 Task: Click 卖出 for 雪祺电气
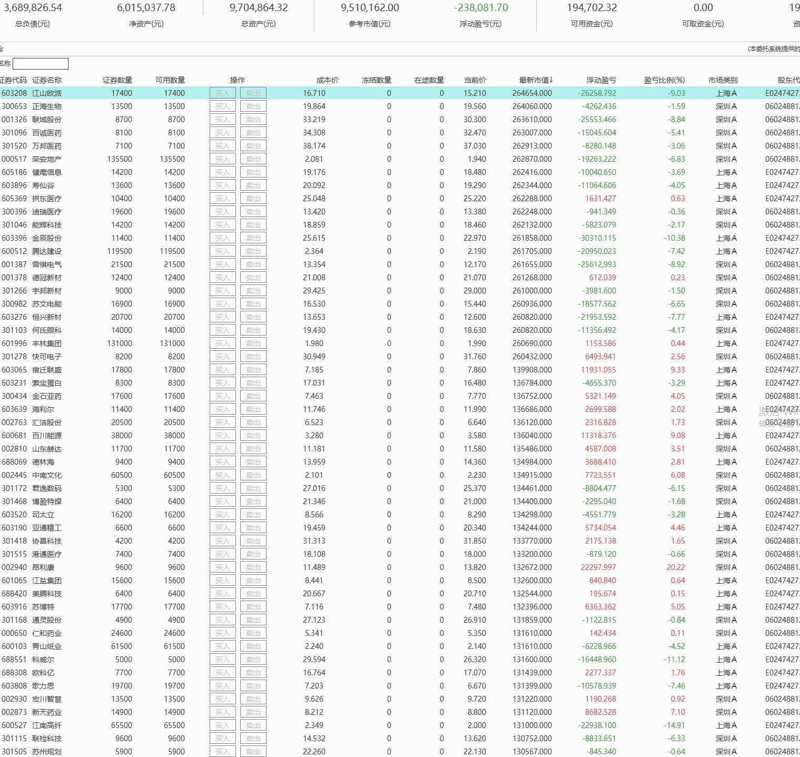[x=253, y=264]
